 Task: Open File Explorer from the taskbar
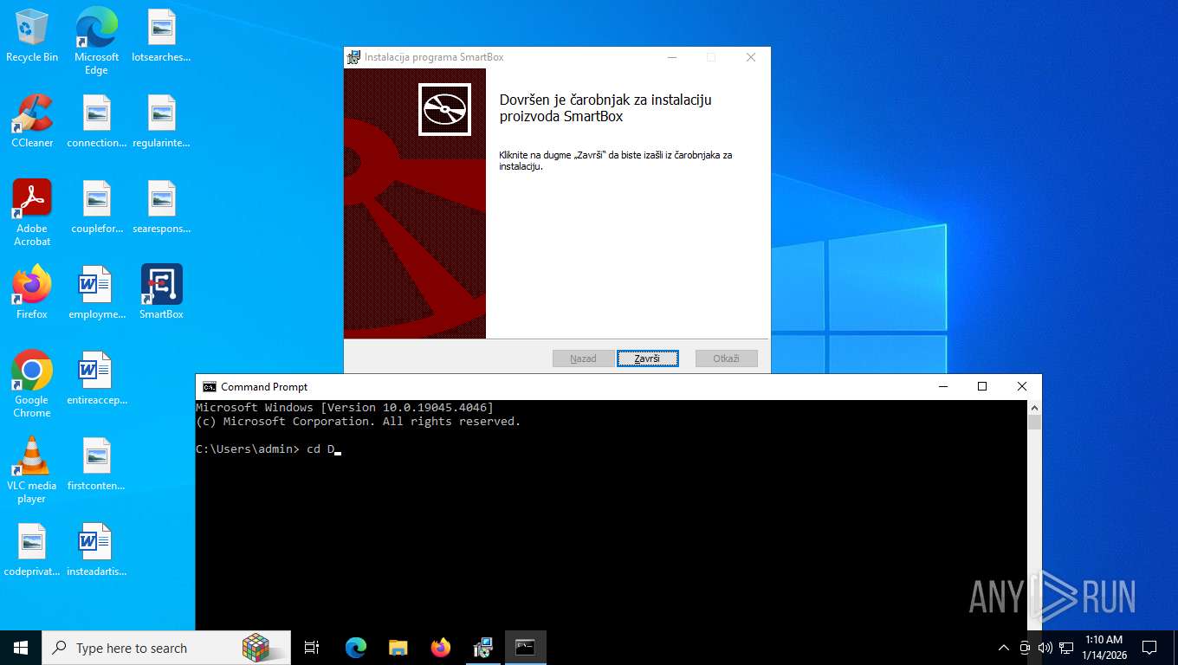click(398, 648)
